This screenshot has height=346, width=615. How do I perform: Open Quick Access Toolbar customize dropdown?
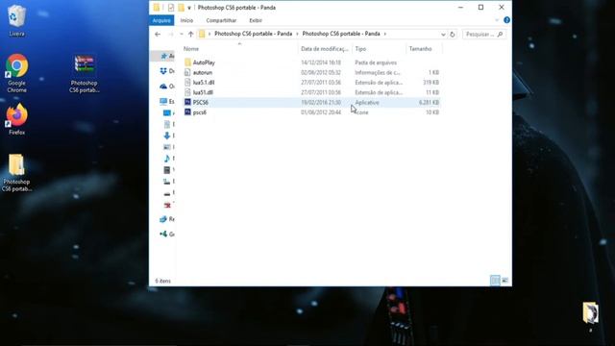[189, 8]
